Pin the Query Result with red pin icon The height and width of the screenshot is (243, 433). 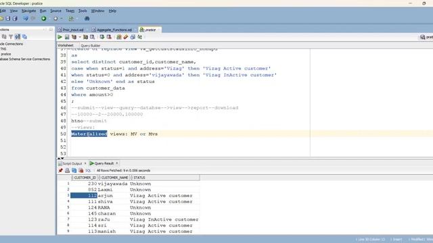tap(60, 171)
